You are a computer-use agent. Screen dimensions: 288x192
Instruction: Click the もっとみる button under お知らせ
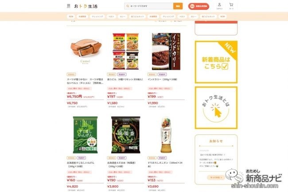216,177
